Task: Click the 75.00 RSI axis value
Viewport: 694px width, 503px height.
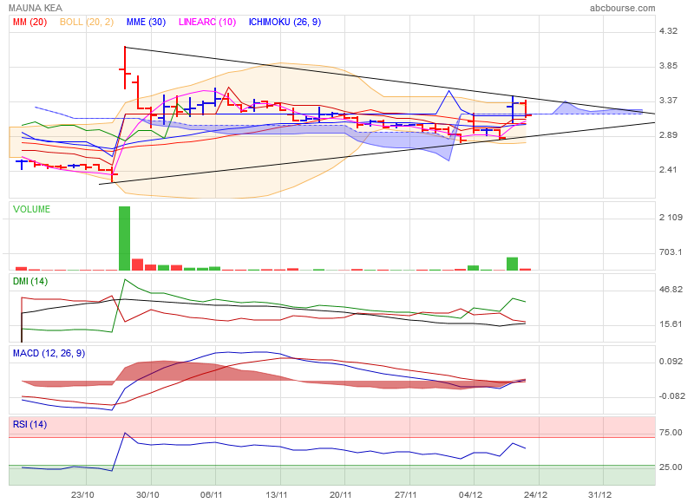Action: [x=671, y=433]
